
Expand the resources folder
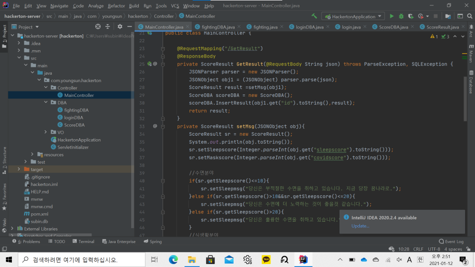click(x=32, y=154)
